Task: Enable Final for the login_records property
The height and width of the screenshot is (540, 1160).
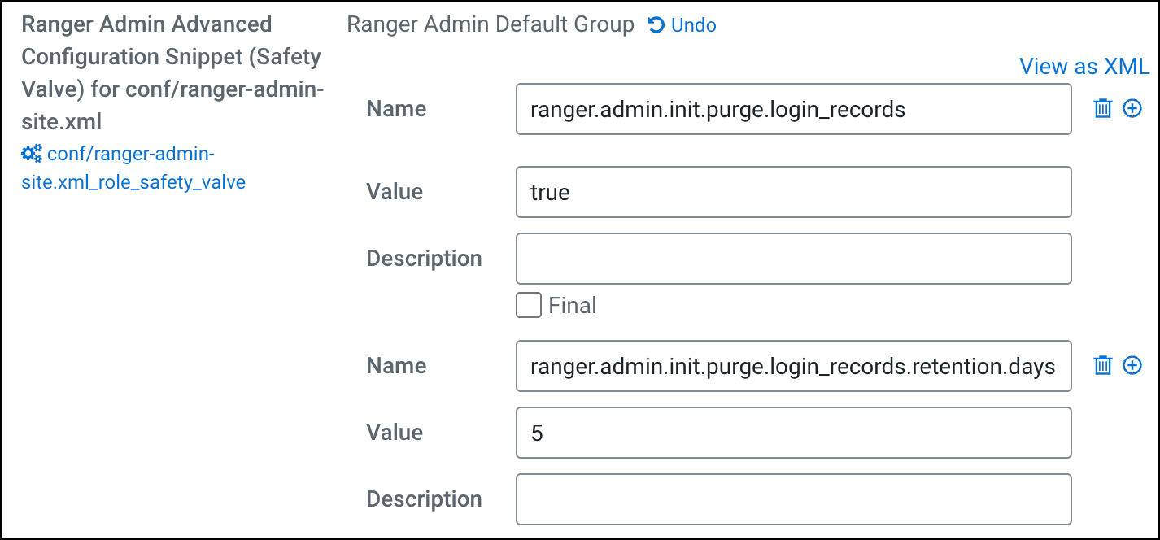Action: (x=528, y=305)
